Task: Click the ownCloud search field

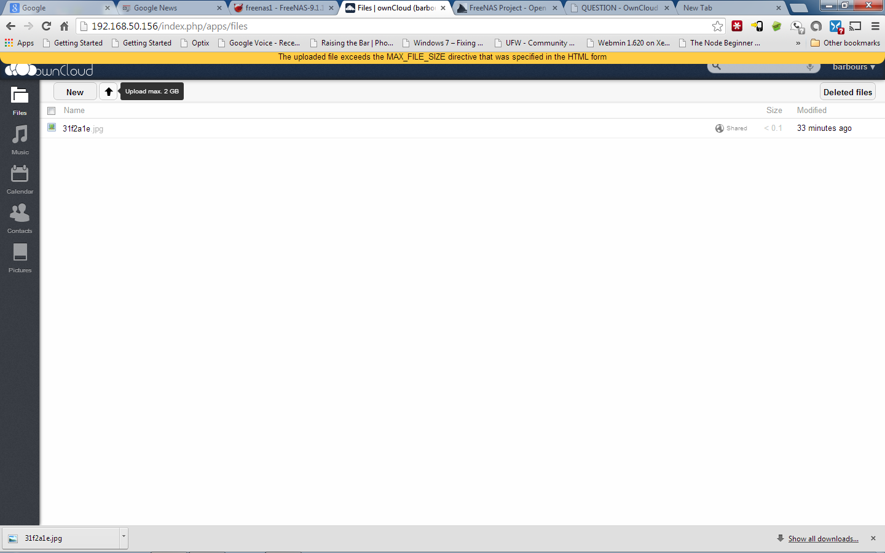Action: (x=765, y=67)
